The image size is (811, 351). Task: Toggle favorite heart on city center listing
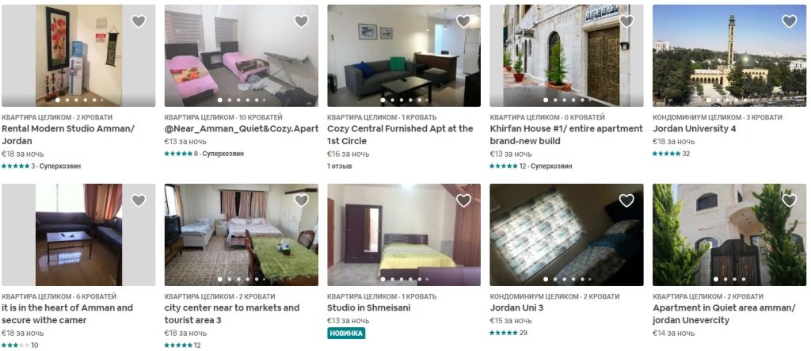click(301, 200)
